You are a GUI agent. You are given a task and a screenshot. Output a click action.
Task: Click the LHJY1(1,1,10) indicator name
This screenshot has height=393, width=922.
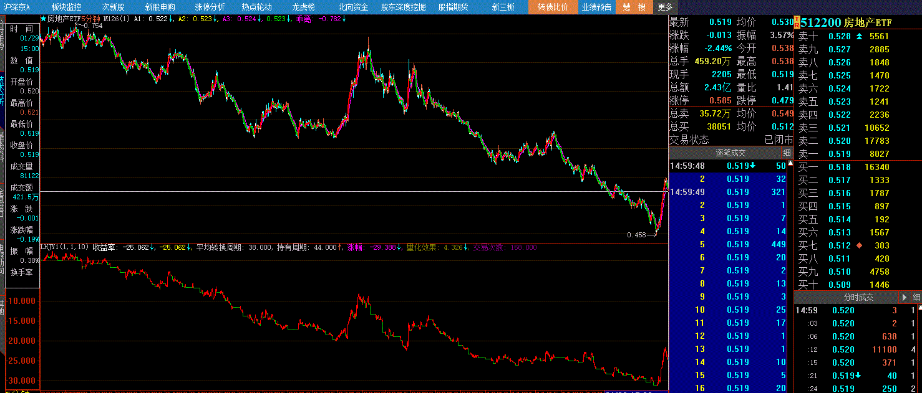pyautogui.click(x=65, y=247)
